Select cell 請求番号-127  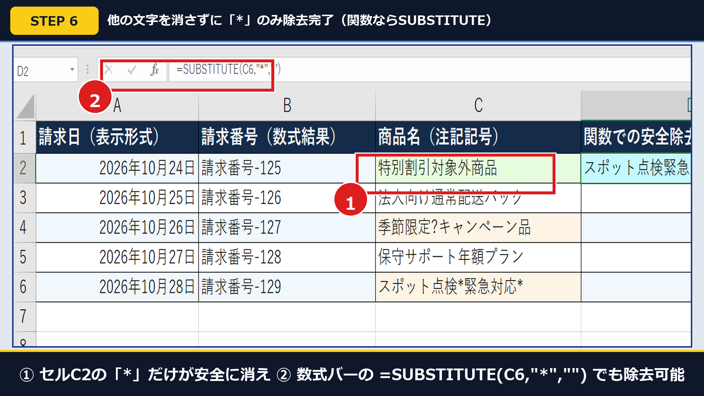click(287, 227)
